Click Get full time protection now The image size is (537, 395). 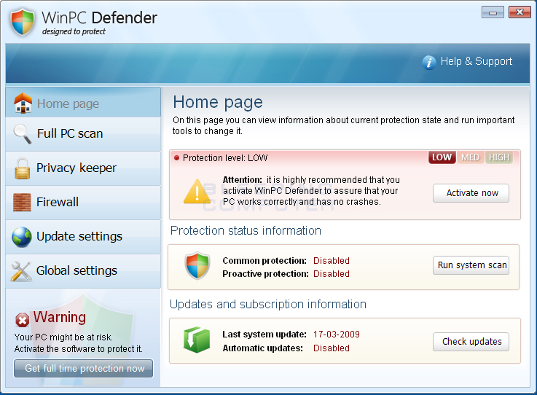[83, 368]
